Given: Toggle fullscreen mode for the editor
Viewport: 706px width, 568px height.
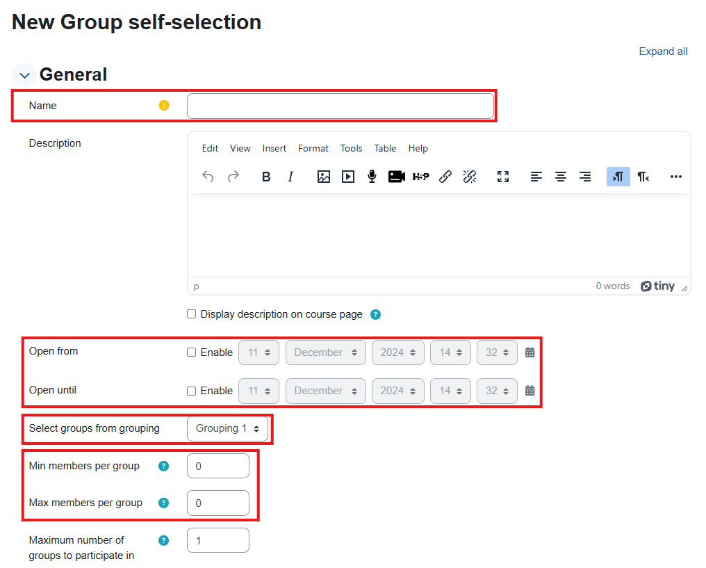Looking at the screenshot, I should 503,177.
